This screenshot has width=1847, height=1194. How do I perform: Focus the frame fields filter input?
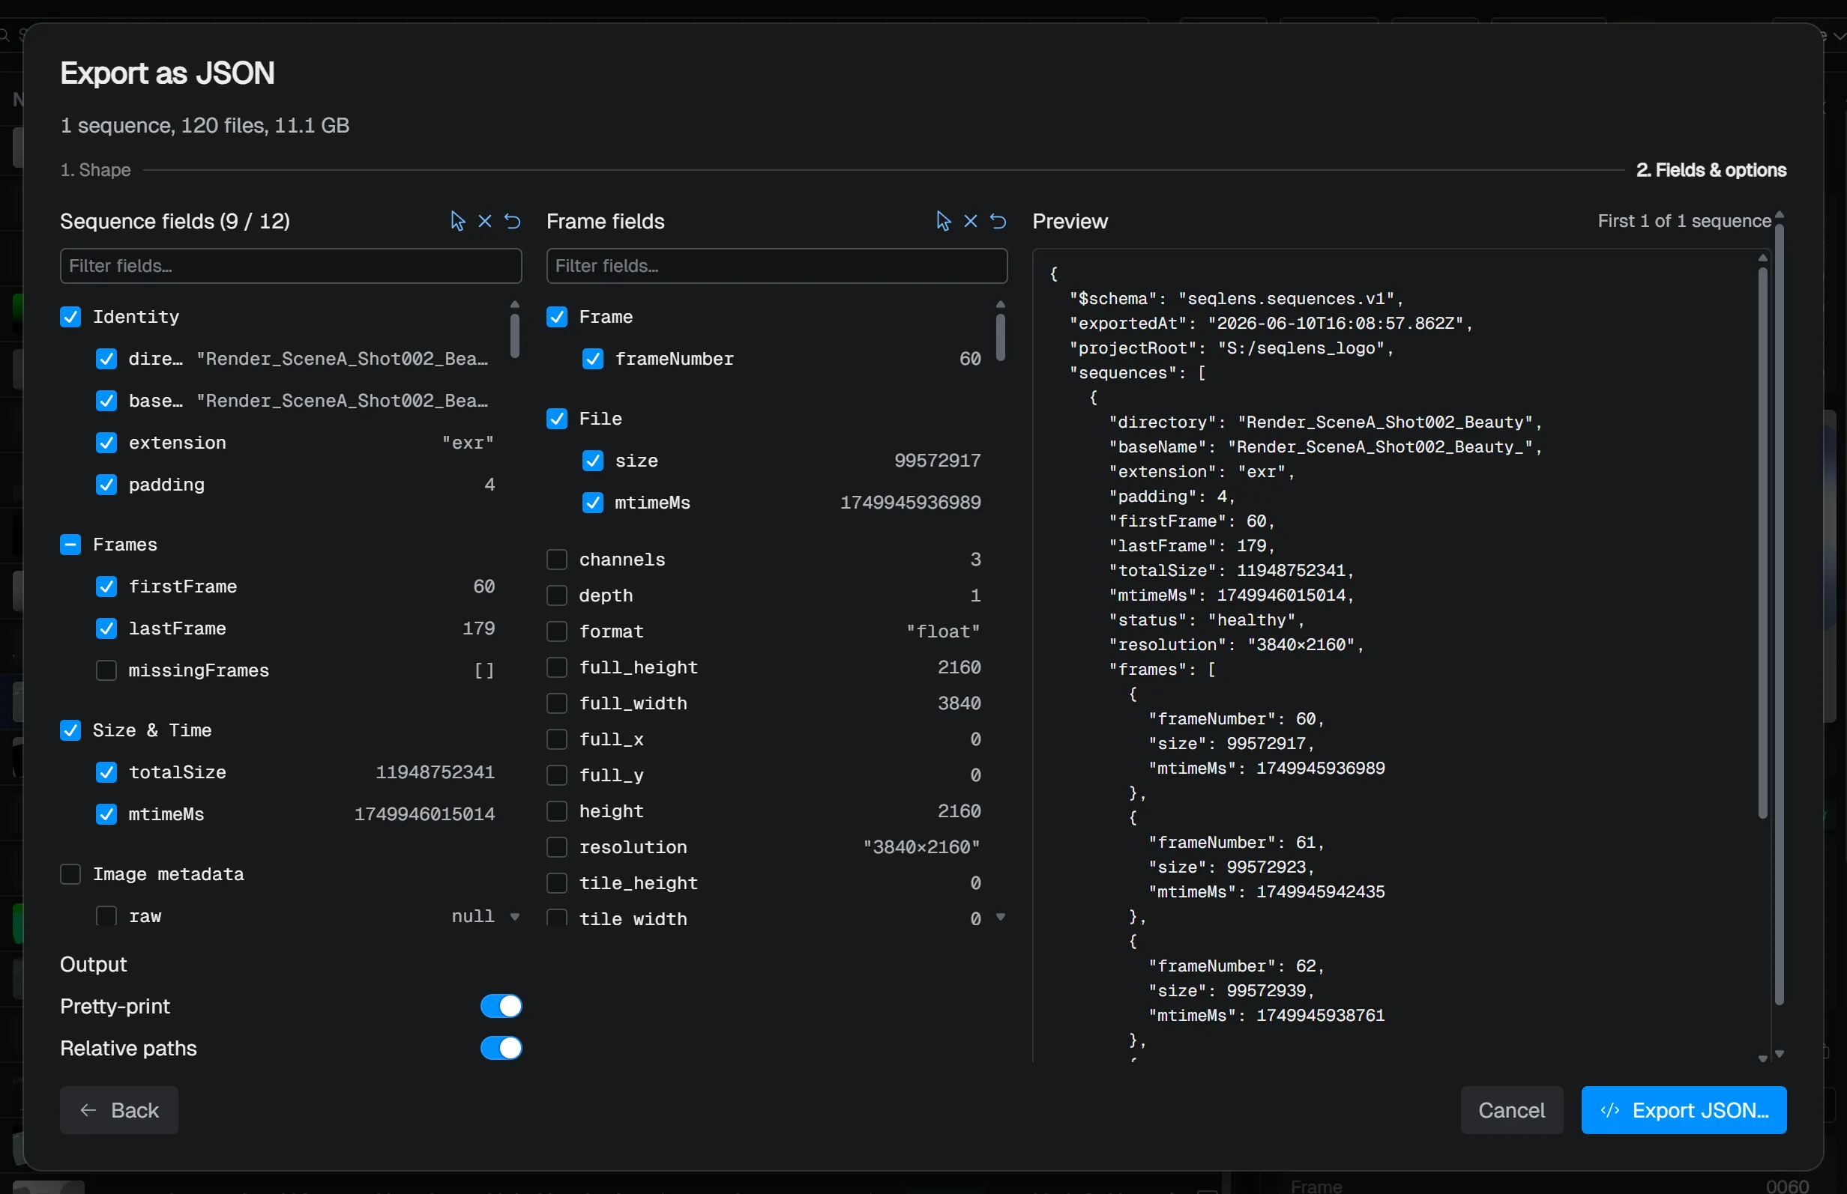(777, 266)
